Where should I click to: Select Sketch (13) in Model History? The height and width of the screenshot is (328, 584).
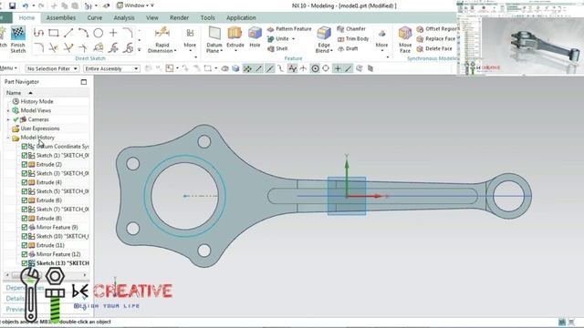62,263
